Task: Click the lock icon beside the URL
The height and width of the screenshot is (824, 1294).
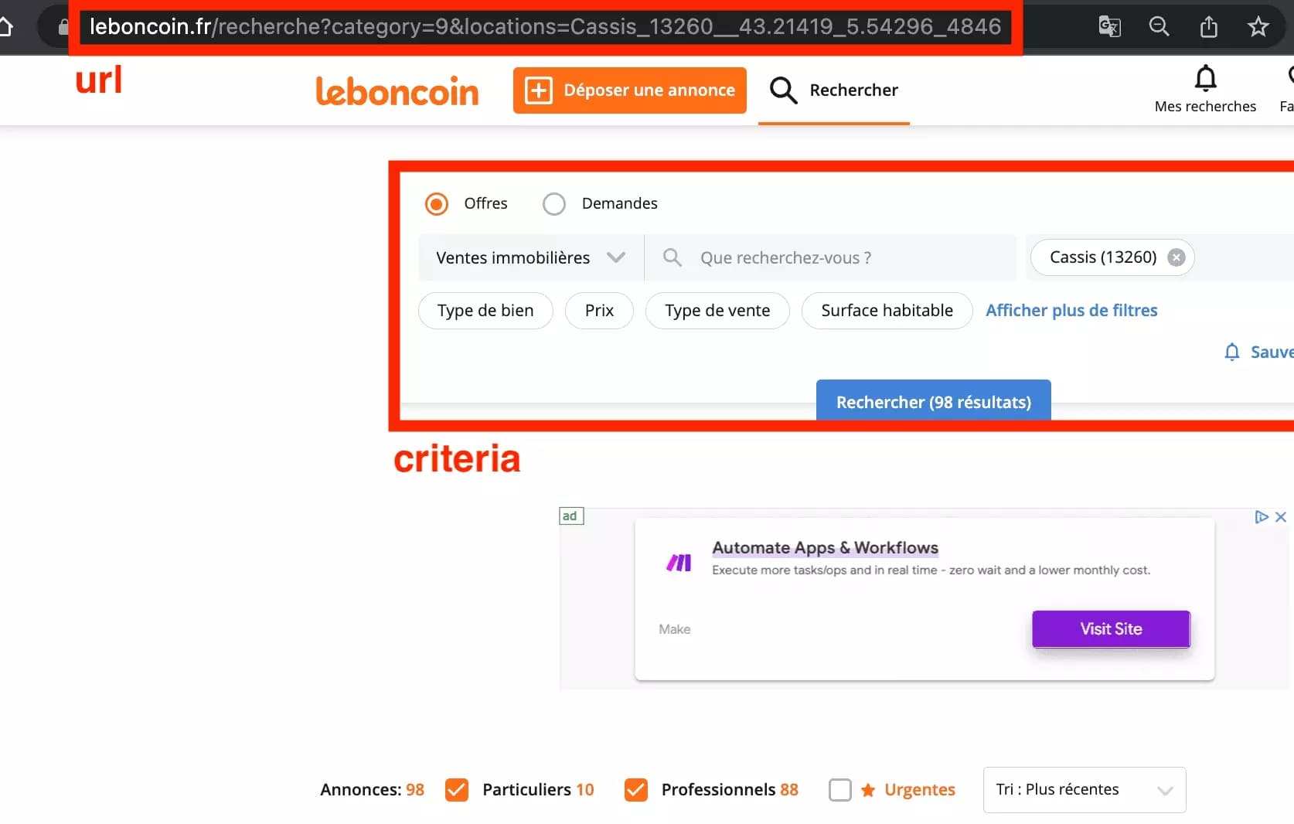Action: coord(63,27)
